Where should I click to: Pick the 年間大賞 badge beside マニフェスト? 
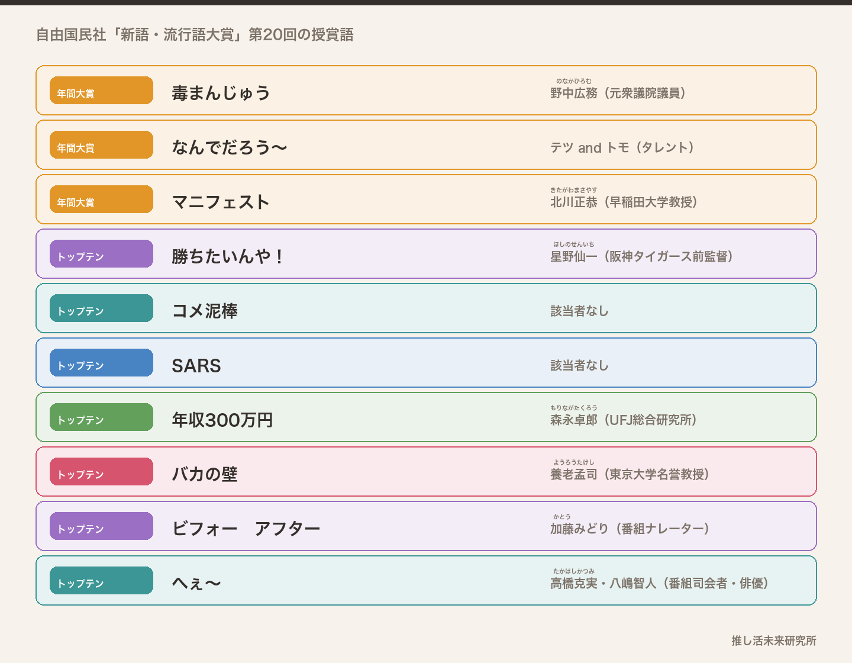101,199
